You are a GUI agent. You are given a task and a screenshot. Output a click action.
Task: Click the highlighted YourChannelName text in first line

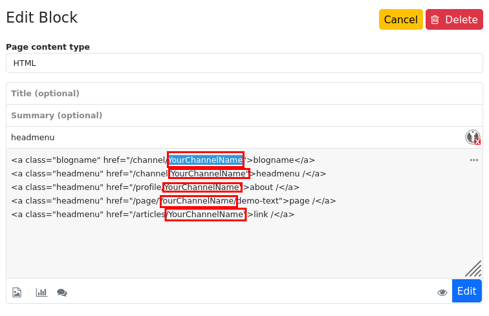pos(206,160)
